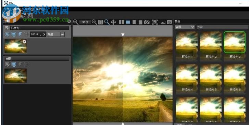
Task: Open the magnifier loupe tool
Action: pyautogui.click(x=170, y=22)
